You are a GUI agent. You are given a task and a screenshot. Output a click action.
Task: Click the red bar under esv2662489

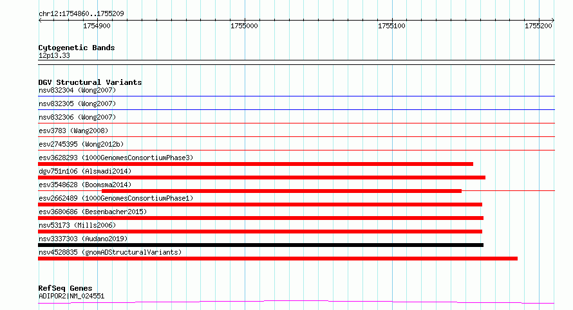[260, 205]
